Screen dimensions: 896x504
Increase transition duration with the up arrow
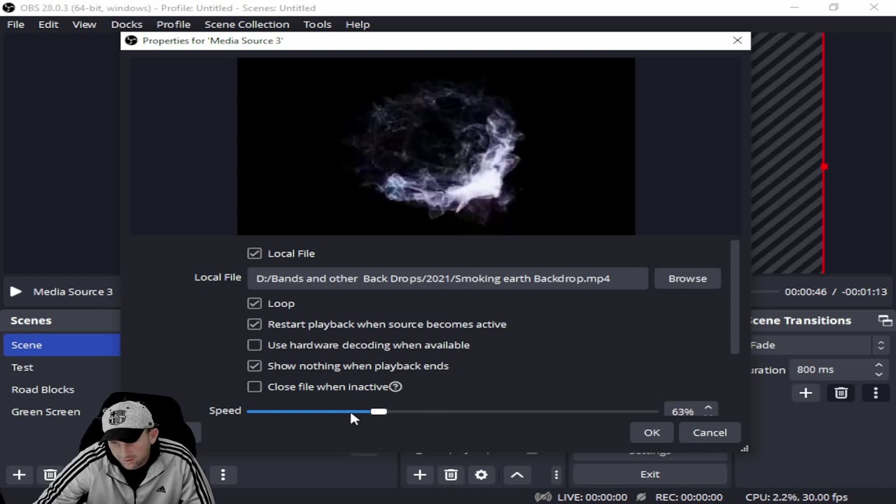pyautogui.click(x=878, y=365)
